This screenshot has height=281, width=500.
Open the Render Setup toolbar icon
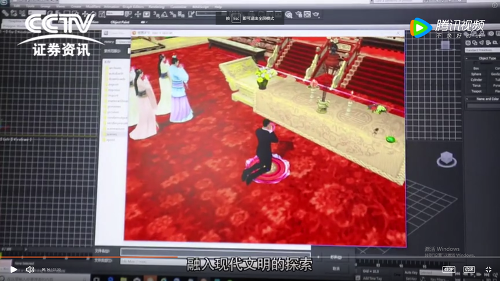[x=299, y=14]
